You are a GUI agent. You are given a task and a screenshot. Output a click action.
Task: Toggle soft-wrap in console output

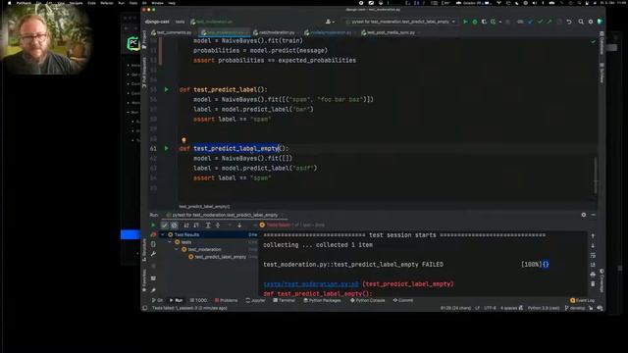tap(593, 255)
